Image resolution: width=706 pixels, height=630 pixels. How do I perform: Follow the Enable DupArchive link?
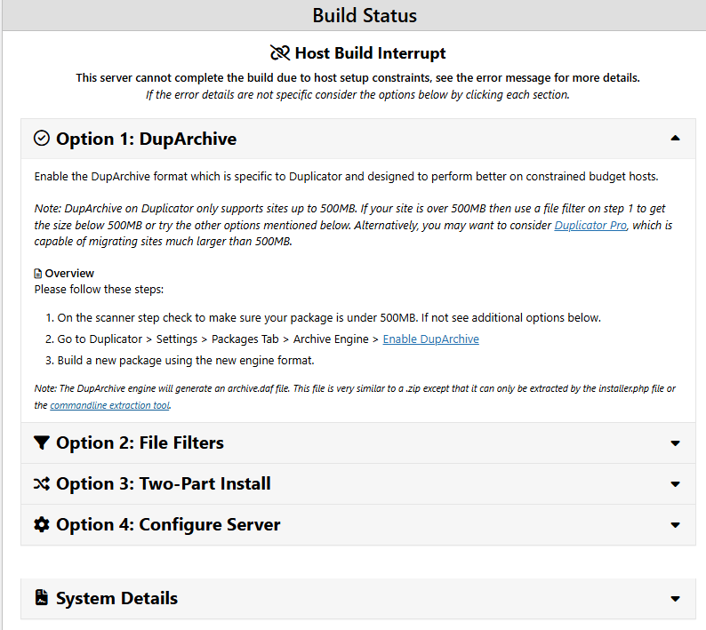430,339
